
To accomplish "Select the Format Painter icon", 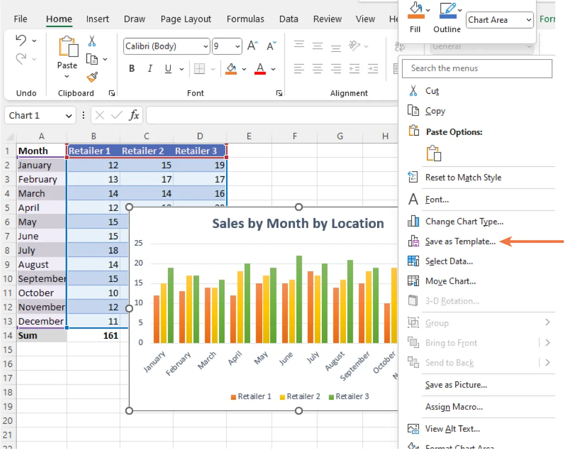I will coord(92,76).
